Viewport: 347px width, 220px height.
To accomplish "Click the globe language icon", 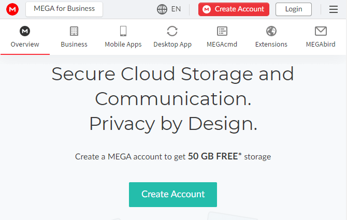I will click(x=162, y=9).
